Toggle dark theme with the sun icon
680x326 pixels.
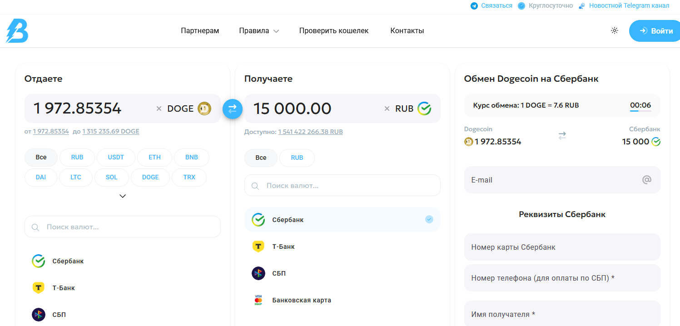pyautogui.click(x=614, y=30)
